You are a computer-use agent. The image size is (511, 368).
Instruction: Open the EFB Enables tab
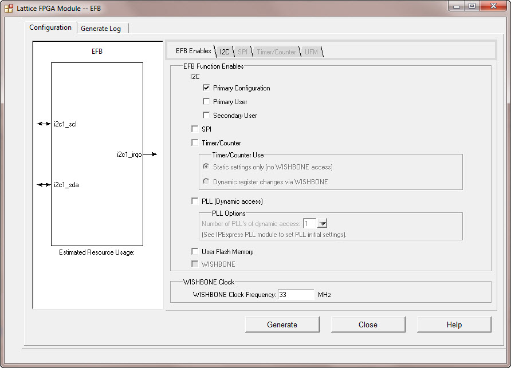click(193, 51)
